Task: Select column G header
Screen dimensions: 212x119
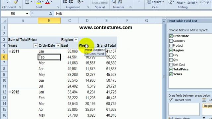Action: [x=146, y=21]
